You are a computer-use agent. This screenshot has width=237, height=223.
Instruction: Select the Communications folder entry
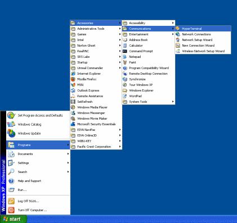(149, 29)
